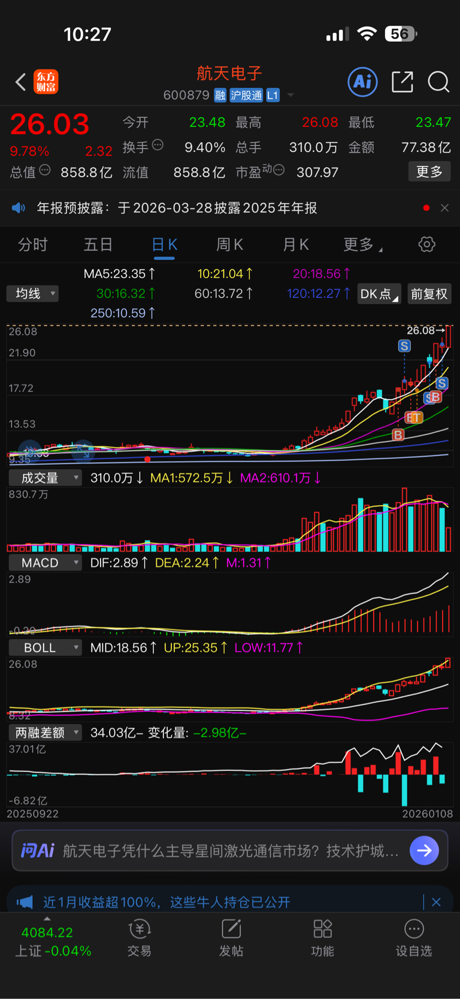Tap the 融 margin badge
Viewport: 460px width, 999px height.
pyautogui.click(x=220, y=95)
